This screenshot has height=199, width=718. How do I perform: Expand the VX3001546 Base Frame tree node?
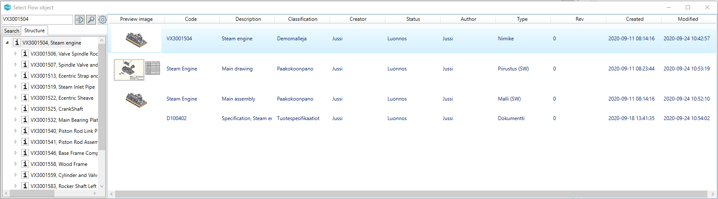(16, 153)
